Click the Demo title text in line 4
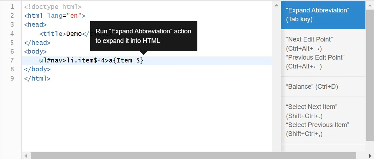Image resolution: width=374 pixels, height=159 pixels. (74, 34)
